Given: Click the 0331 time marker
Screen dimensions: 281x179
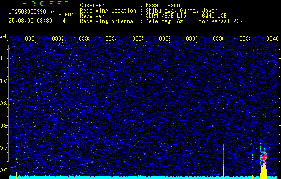Looking at the screenshot, I should [x=30, y=38].
